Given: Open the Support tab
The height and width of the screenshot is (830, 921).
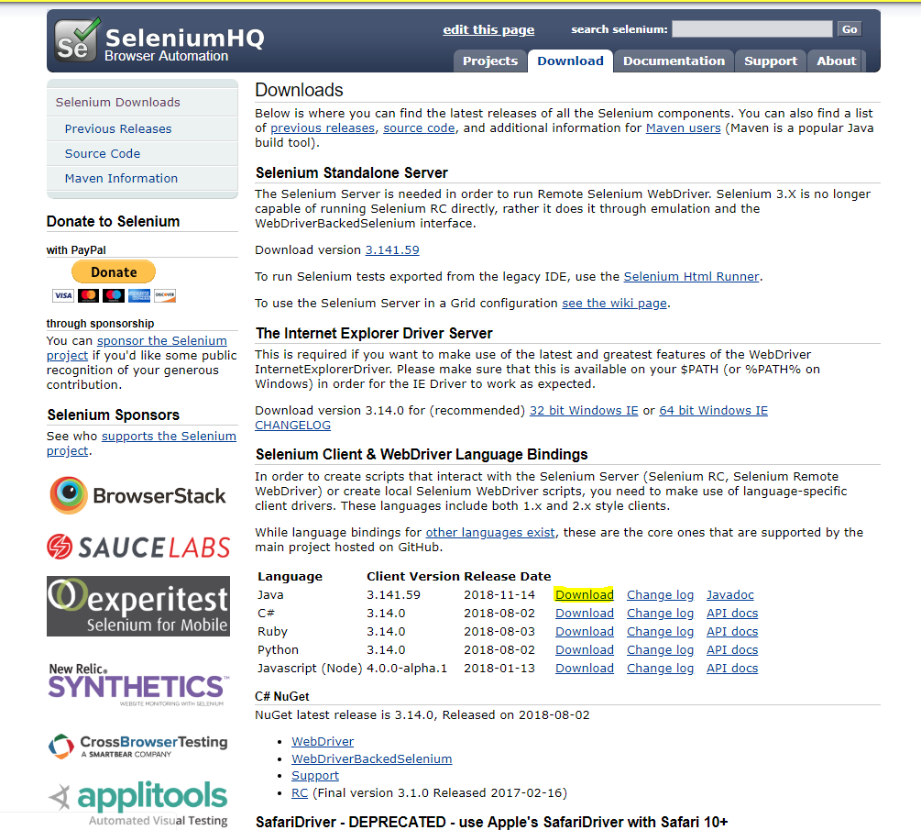Looking at the screenshot, I should [x=771, y=61].
